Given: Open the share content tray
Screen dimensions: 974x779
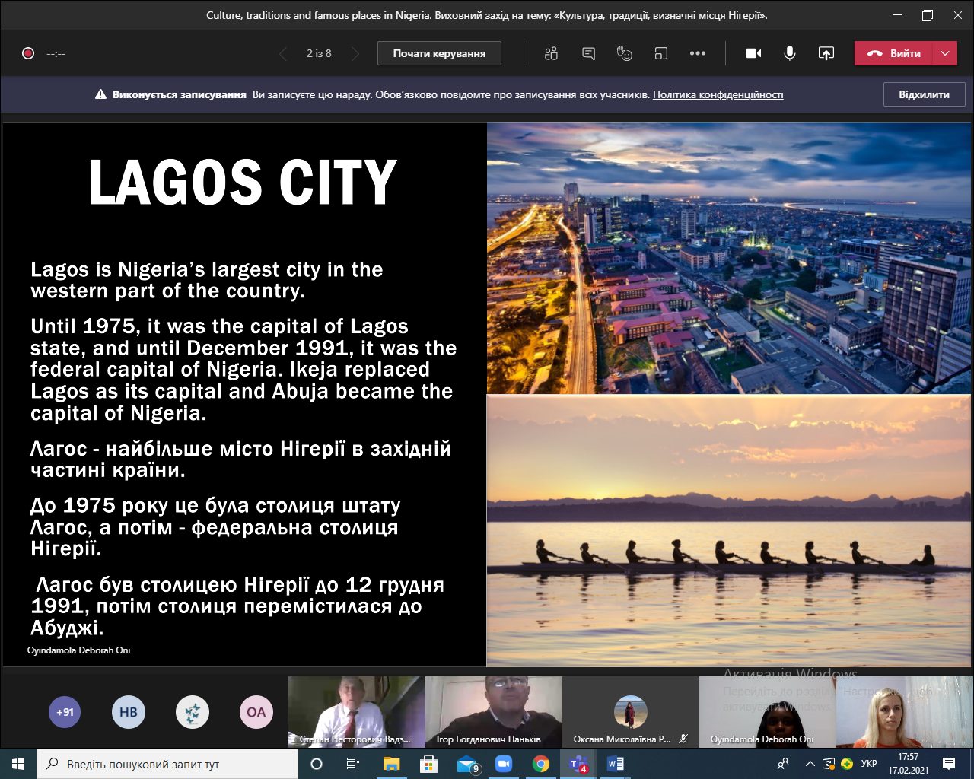Looking at the screenshot, I should click(x=826, y=53).
